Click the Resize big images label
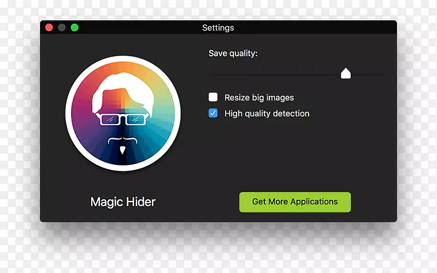The image size is (437, 273). point(259,98)
